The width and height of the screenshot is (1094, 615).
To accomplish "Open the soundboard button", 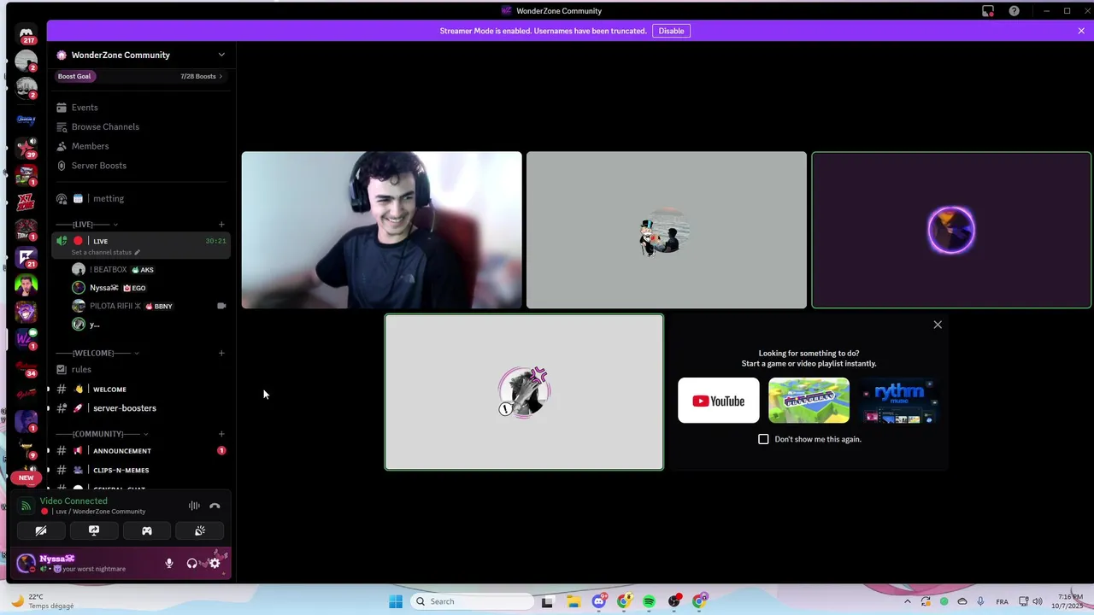I will (x=200, y=530).
